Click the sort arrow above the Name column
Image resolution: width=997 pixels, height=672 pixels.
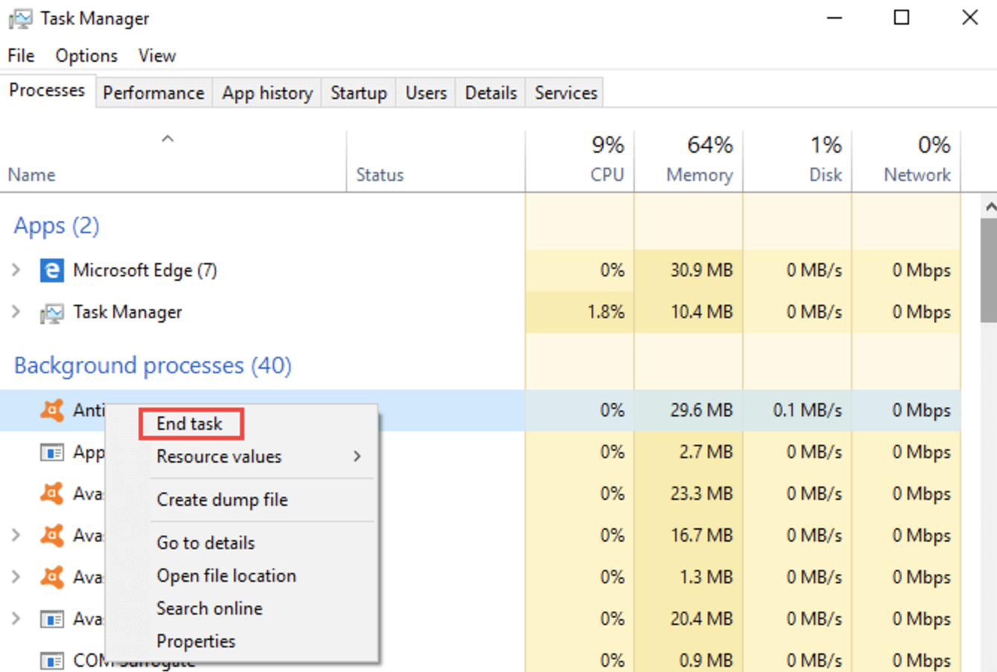pos(168,139)
